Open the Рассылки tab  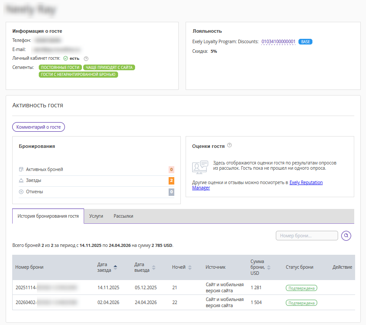123,216
